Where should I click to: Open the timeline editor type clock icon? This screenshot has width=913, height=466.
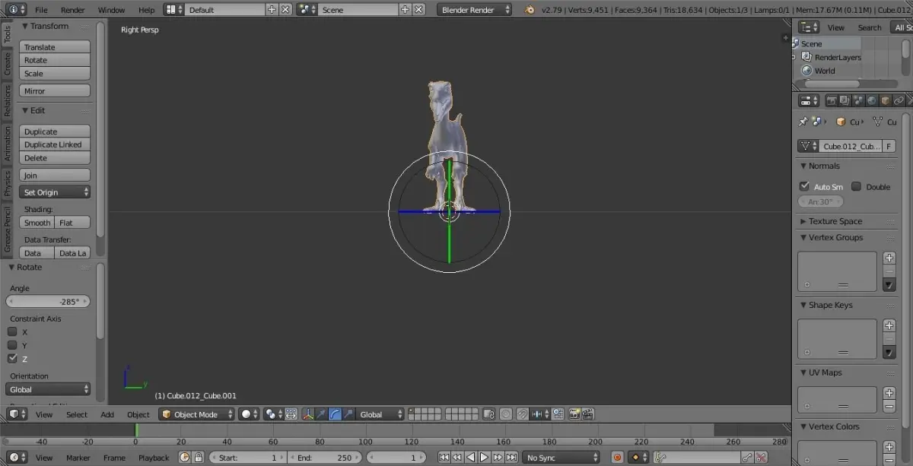(x=16, y=458)
